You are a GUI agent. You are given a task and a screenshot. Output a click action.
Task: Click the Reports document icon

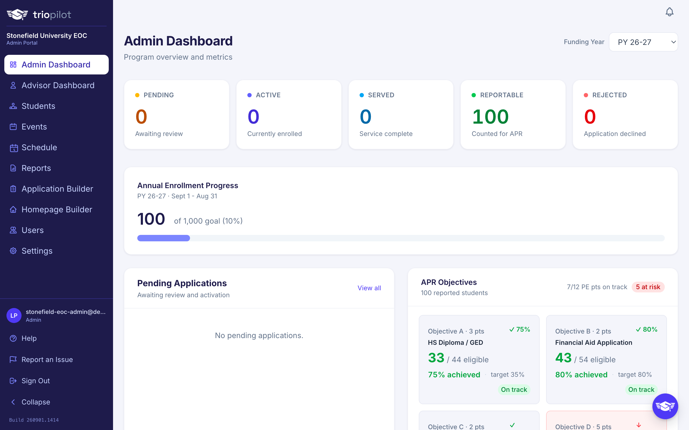pos(13,168)
